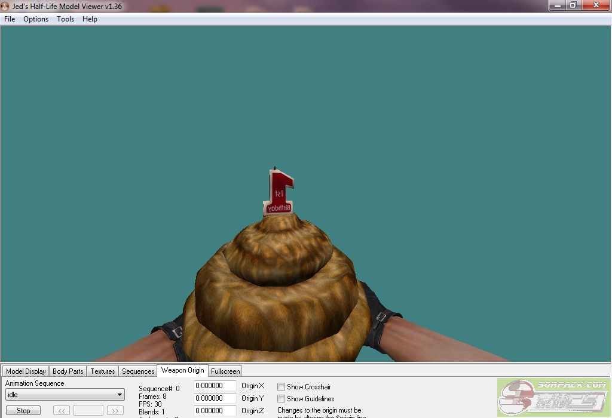Open the Options menu

coord(35,19)
